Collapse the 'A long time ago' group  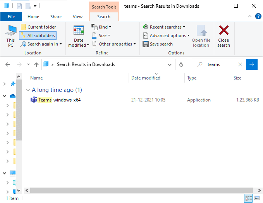(28, 90)
